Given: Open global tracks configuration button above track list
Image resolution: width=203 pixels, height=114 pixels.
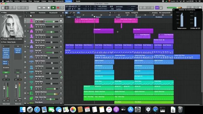Looking at the screenshot, I should [x=61, y=16].
